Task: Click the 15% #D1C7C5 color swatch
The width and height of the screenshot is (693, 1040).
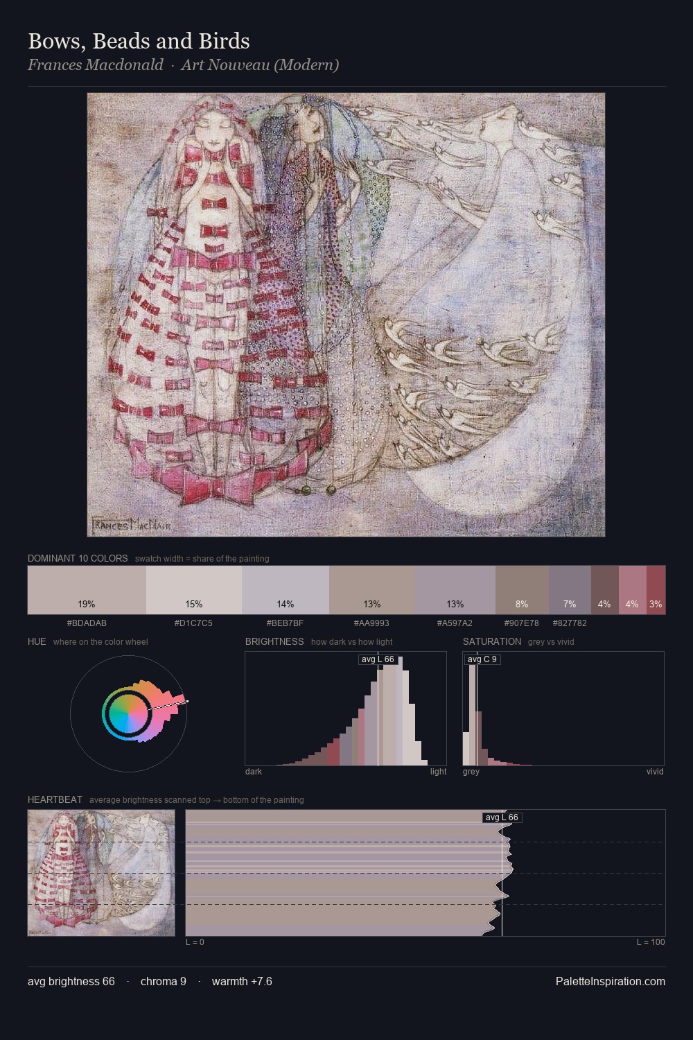Action: (194, 590)
